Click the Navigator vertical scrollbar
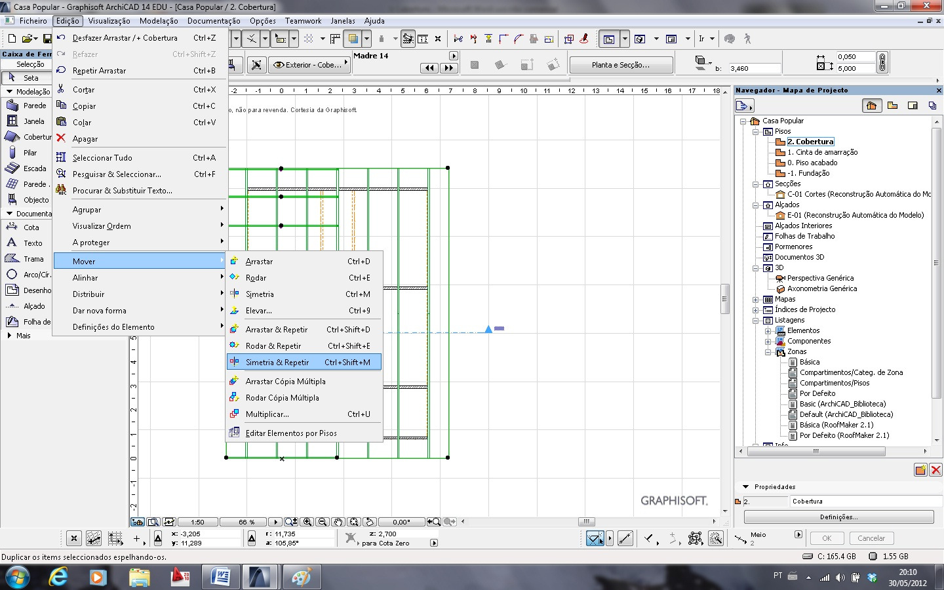The height and width of the screenshot is (590, 944). click(x=935, y=262)
